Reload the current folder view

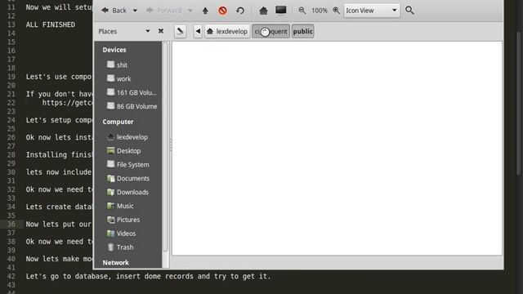pos(240,11)
